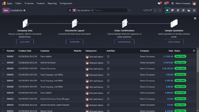Click the Company Data document icon

pyautogui.click(x=25, y=23)
